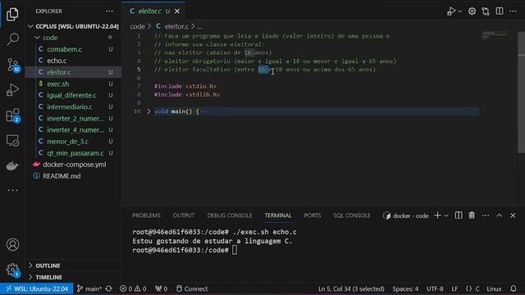Unfold the void main() block
Viewport: 525px width, 295px height.
tap(148, 111)
